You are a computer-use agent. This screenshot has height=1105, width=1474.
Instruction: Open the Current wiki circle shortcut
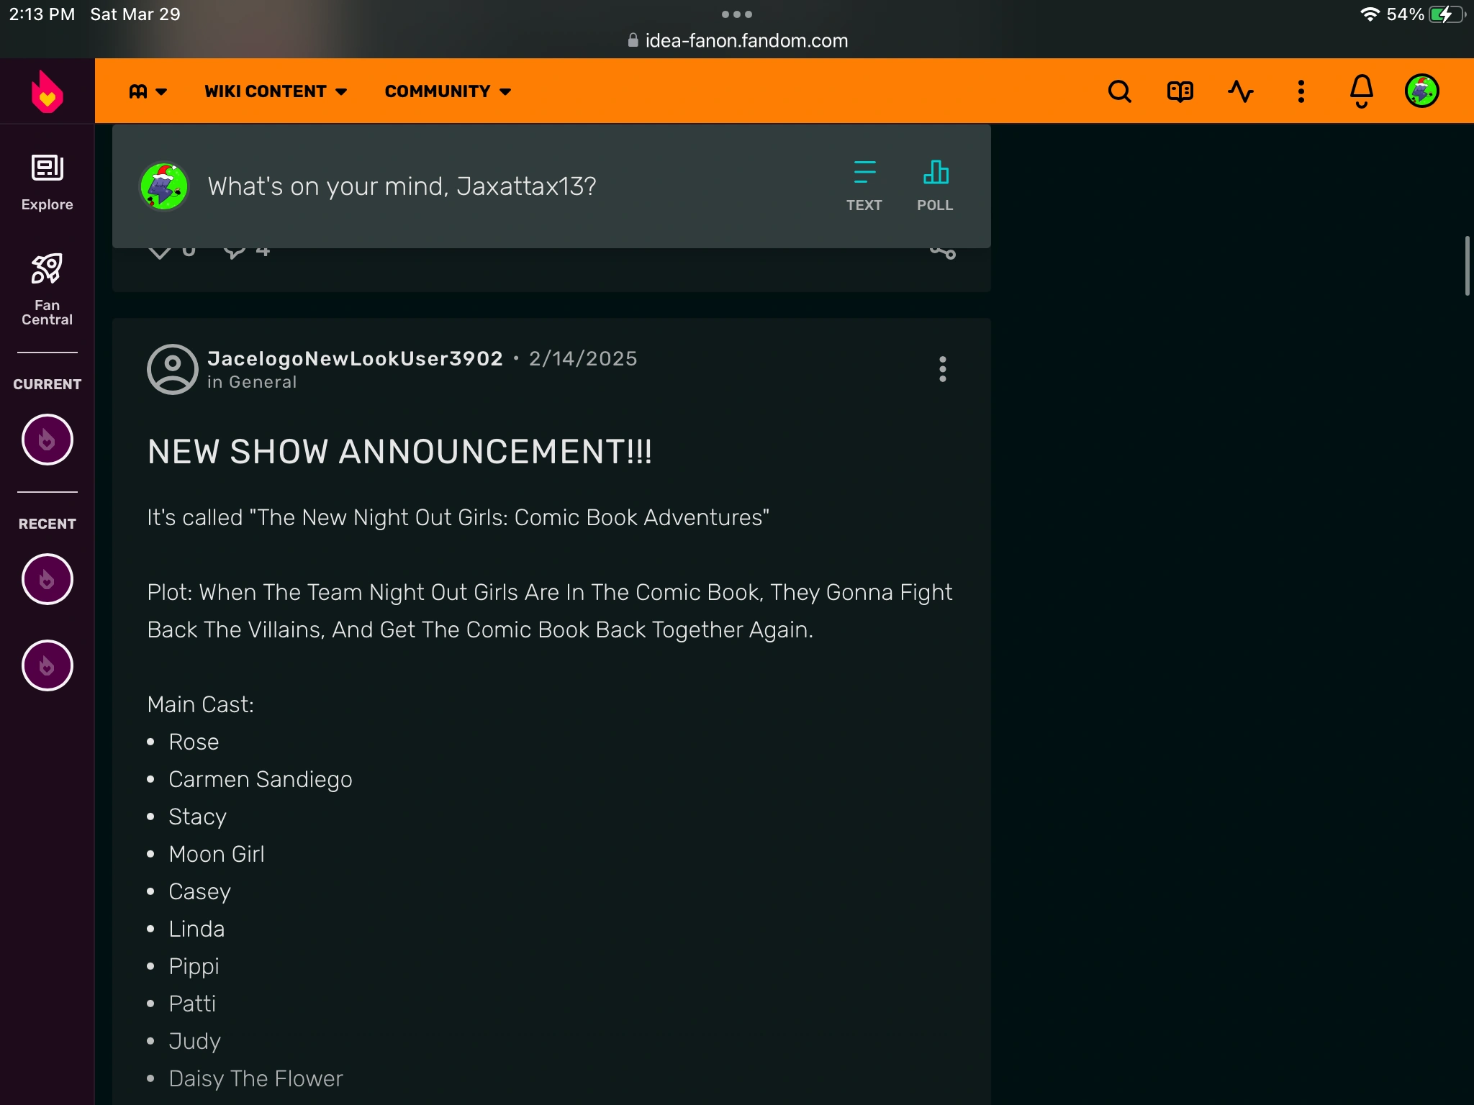click(47, 440)
